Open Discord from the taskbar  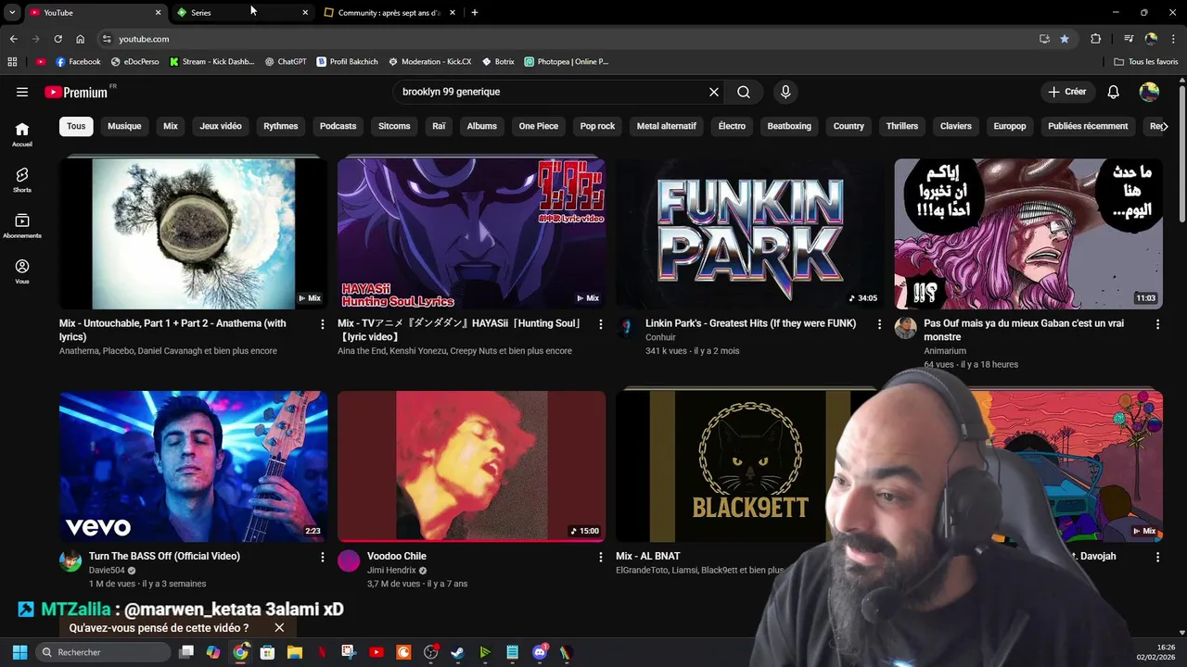[x=540, y=652]
